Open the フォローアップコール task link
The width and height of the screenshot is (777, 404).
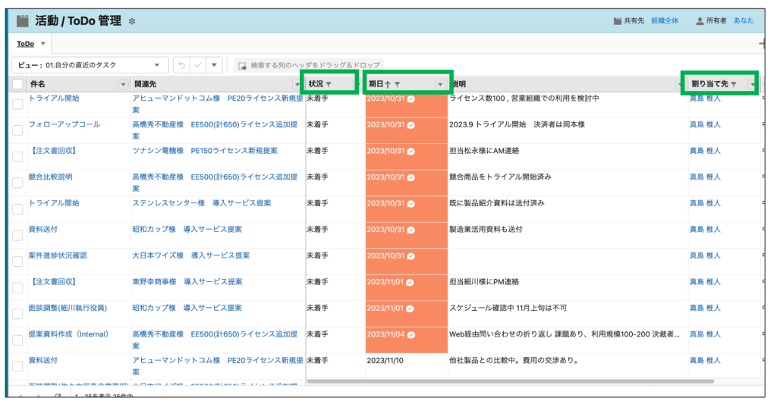[64, 124]
